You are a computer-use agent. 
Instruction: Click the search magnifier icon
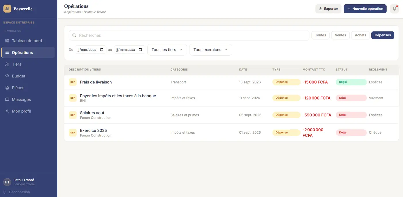[74, 35]
